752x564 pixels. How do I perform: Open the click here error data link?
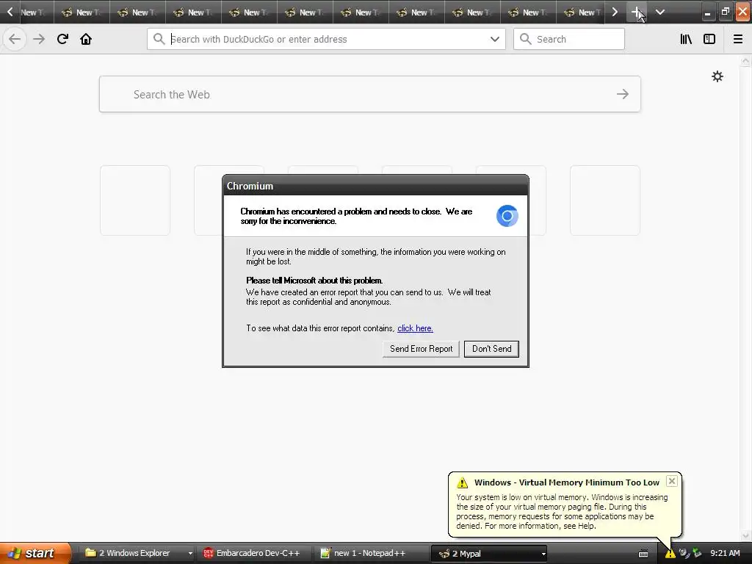[x=416, y=328]
